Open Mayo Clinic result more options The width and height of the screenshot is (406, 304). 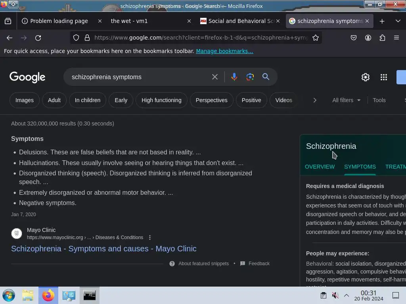click(x=149, y=237)
